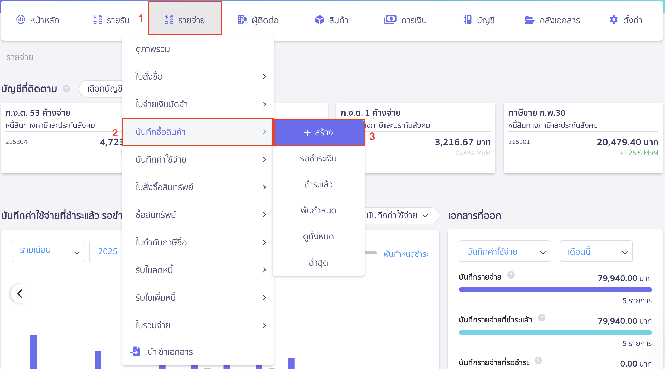This screenshot has width=665, height=369.
Task: Click the ตั้งค่า gear icon
Action: (x=614, y=20)
